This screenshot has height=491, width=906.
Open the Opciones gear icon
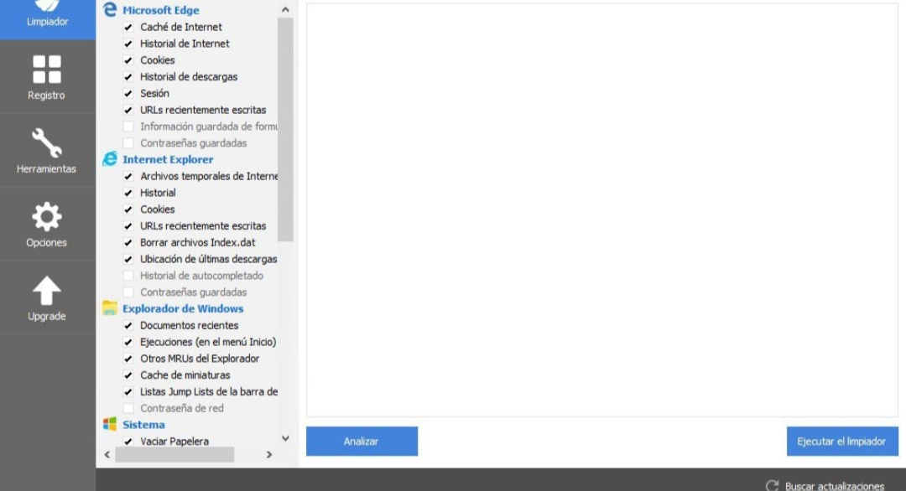[x=47, y=217]
